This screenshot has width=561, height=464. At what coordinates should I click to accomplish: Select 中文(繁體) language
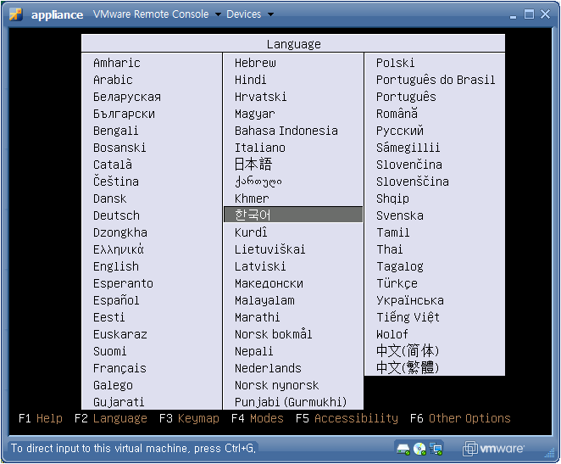[x=407, y=367]
